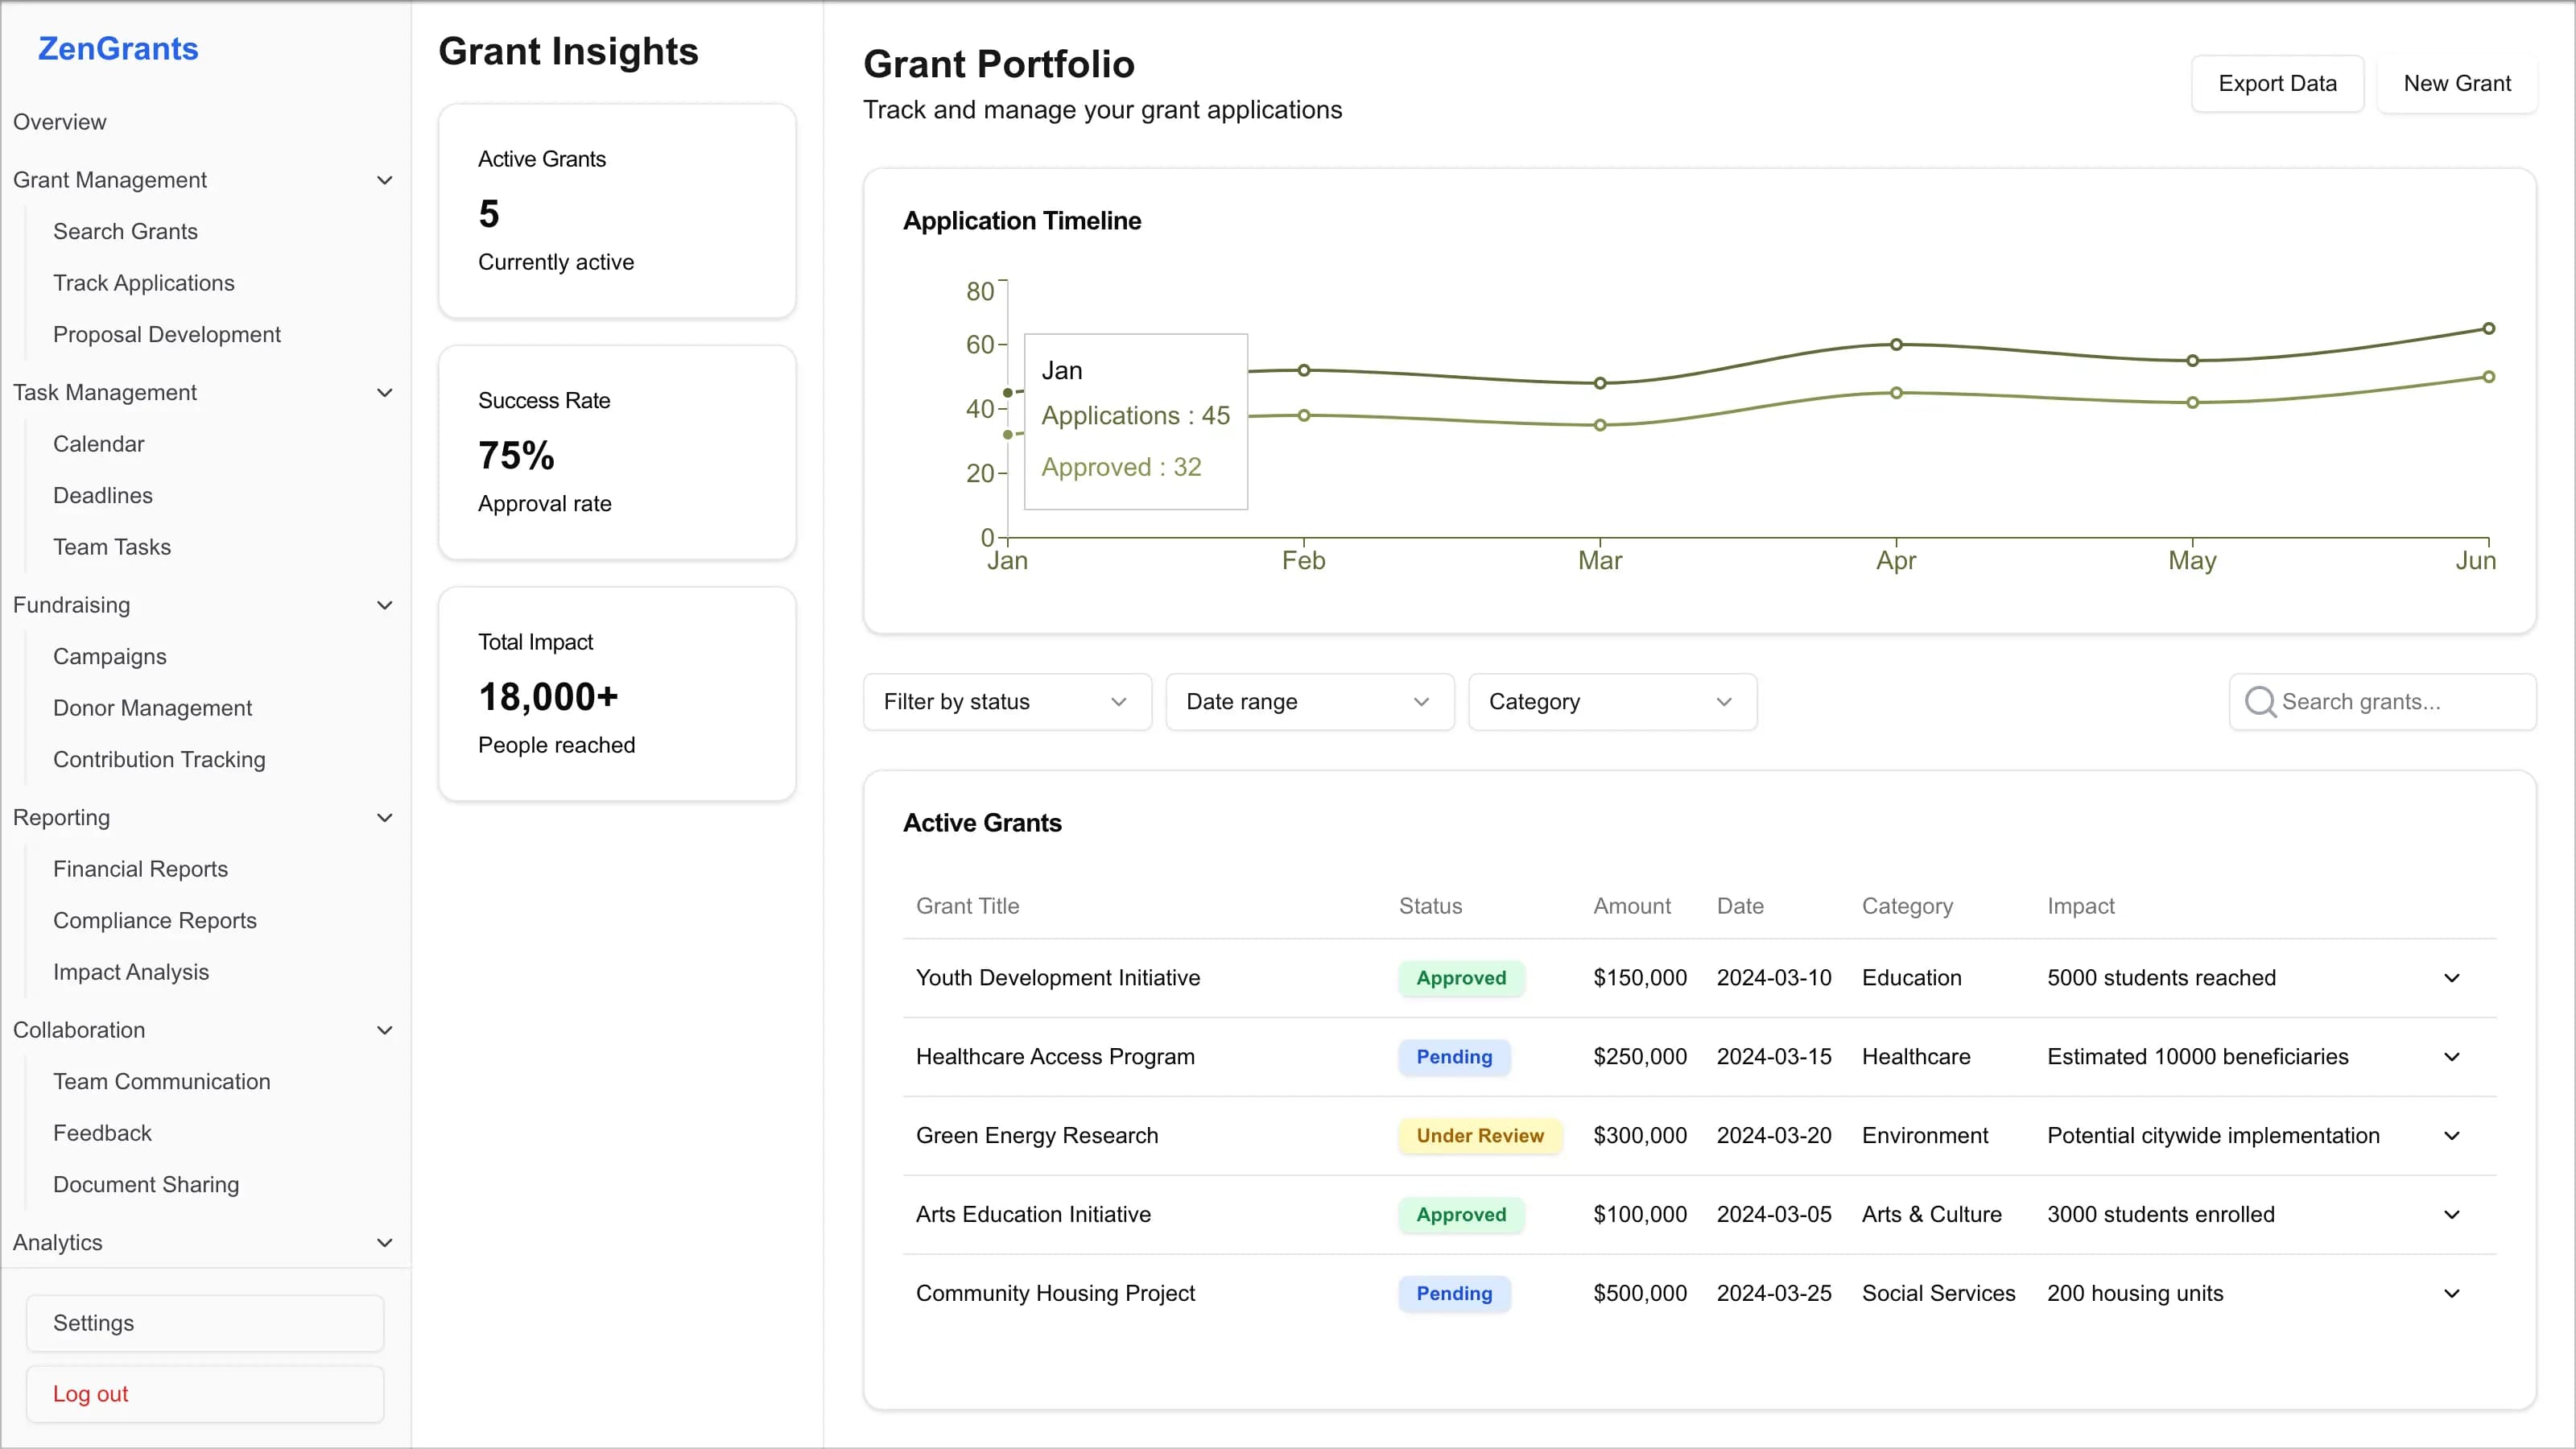View Deadlines
The image size is (2576, 1449).
coord(103,496)
